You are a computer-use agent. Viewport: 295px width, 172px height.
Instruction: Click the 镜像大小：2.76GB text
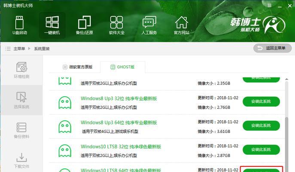click(214, 107)
